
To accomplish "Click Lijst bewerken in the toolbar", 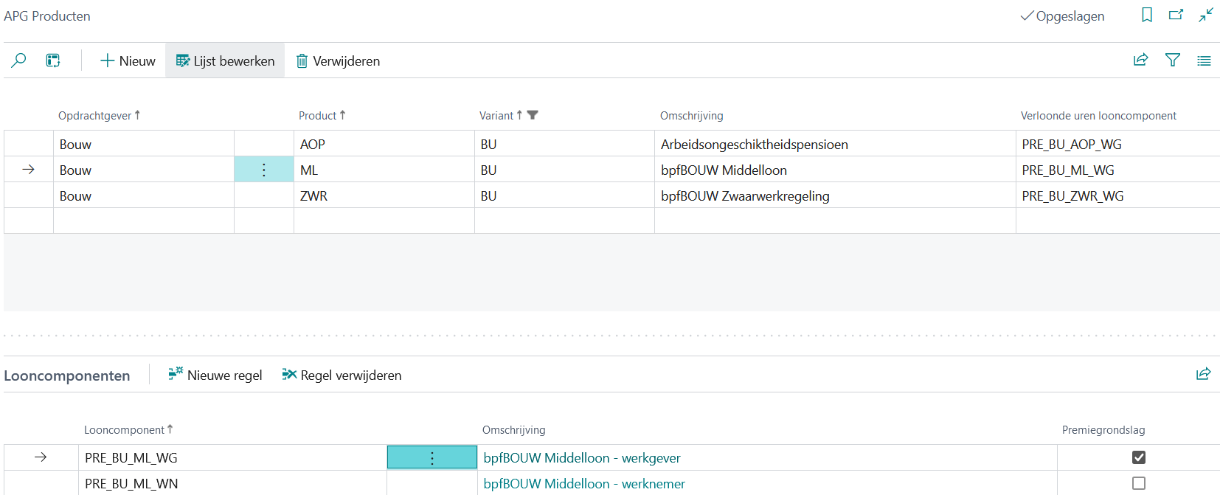I will point(225,61).
